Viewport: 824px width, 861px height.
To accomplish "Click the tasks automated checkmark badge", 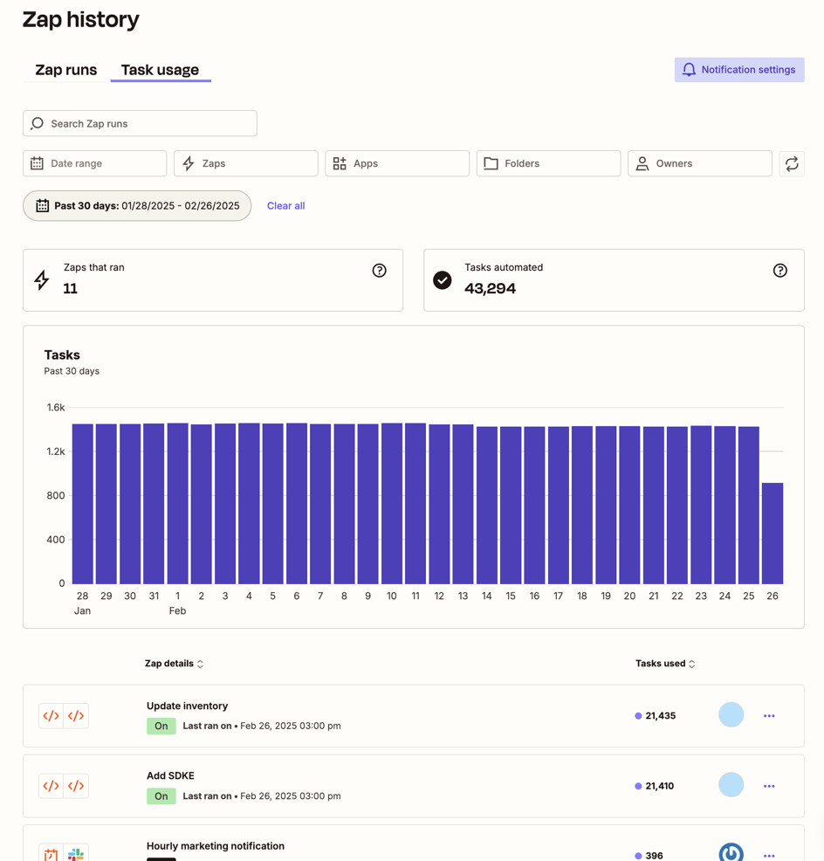I will [x=442, y=279].
